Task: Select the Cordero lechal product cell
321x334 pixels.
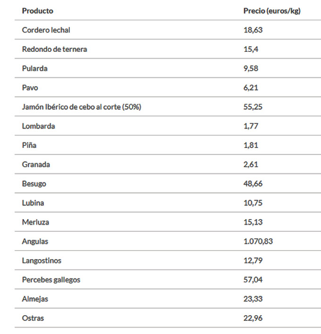Action: (46, 30)
